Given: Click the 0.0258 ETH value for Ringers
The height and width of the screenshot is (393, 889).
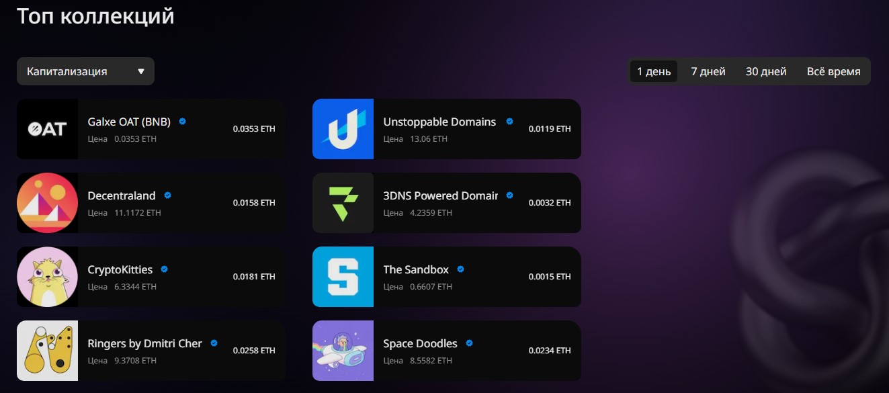Looking at the screenshot, I should [254, 351].
